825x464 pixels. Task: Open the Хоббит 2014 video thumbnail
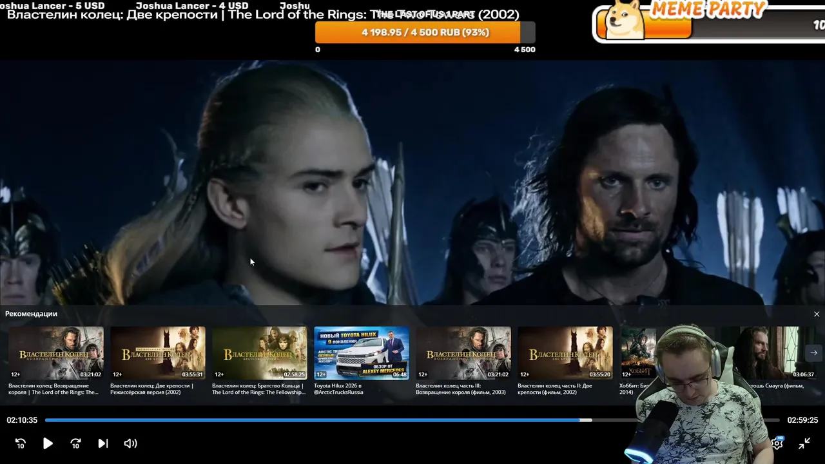(638, 353)
